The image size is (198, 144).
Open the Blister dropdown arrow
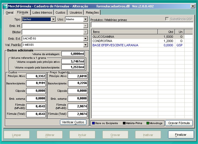click(x=85, y=32)
